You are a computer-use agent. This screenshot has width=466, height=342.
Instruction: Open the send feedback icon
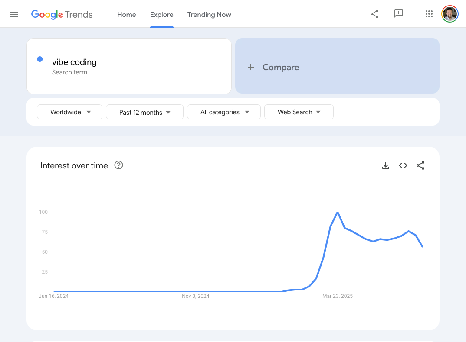tap(398, 14)
